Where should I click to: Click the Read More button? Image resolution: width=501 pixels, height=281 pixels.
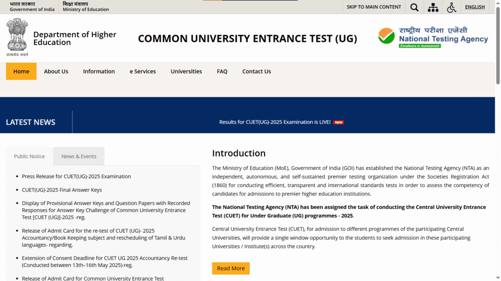click(x=231, y=268)
